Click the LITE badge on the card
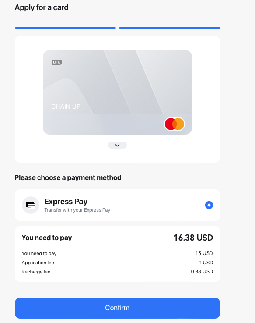The image size is (255, 323). 57,62
